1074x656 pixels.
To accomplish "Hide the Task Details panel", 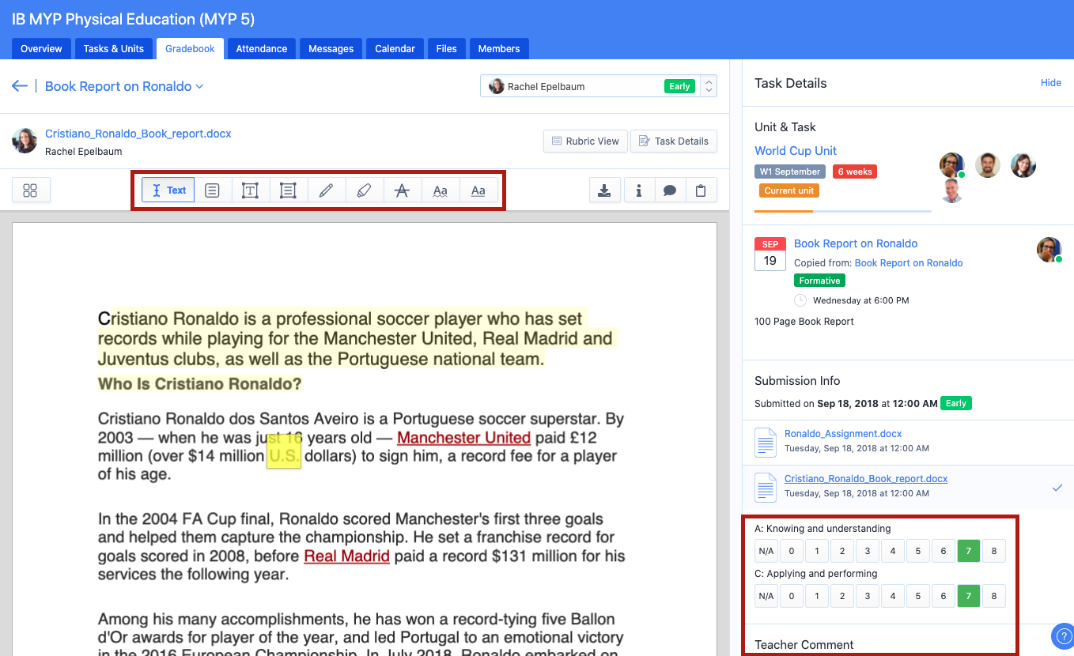I will (1050, 83).
